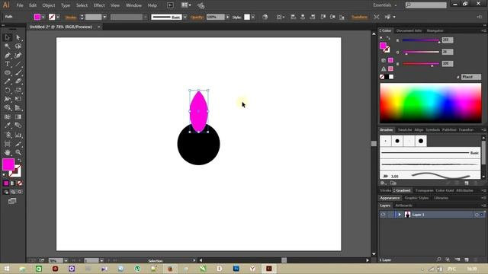
Task: Toggle the lock column for Layer 1
Action: tap(390, 215)
